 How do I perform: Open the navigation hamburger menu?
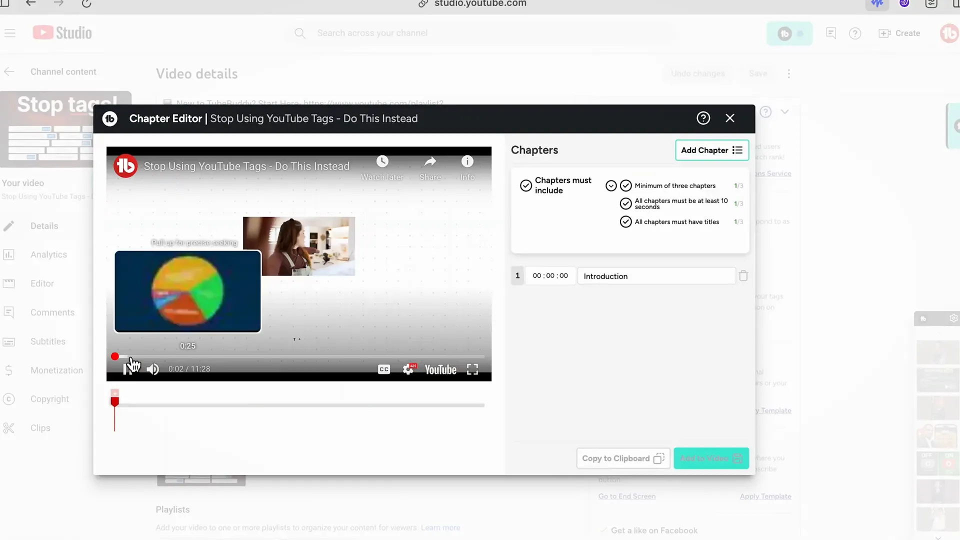tap(9, 33)
